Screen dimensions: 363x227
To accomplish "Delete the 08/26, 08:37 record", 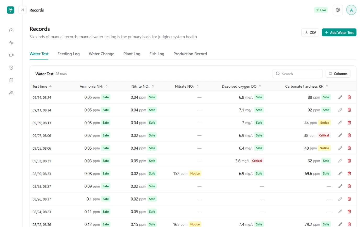I will (349, 199).
